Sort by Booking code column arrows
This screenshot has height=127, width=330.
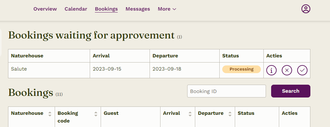point(96,114)
